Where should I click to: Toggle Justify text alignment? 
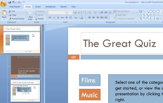coord(102,17)
